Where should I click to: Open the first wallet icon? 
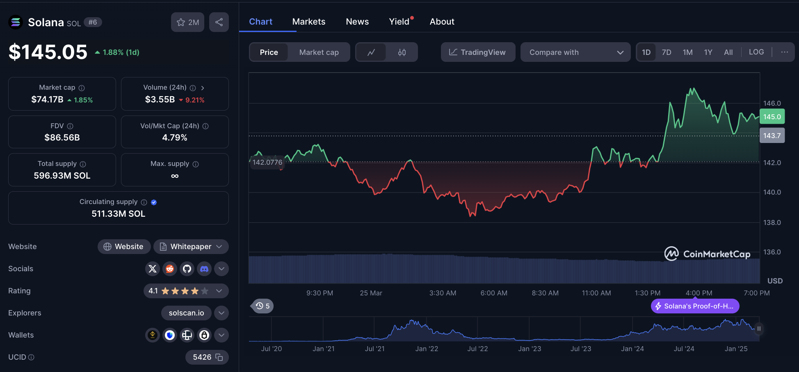(153, 335)
